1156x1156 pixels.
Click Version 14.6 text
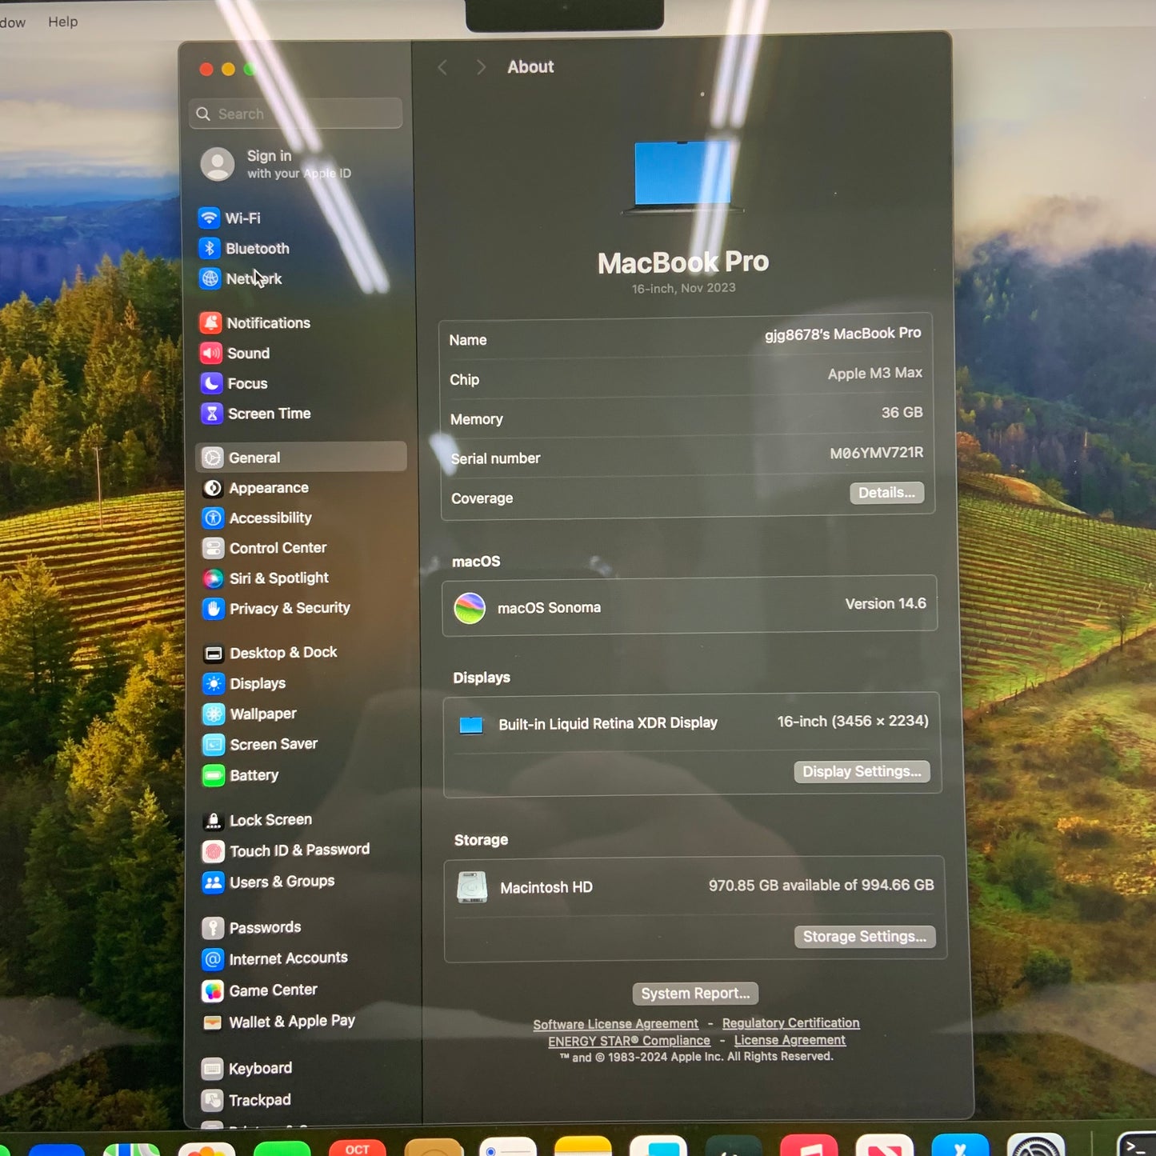(886, 604)
